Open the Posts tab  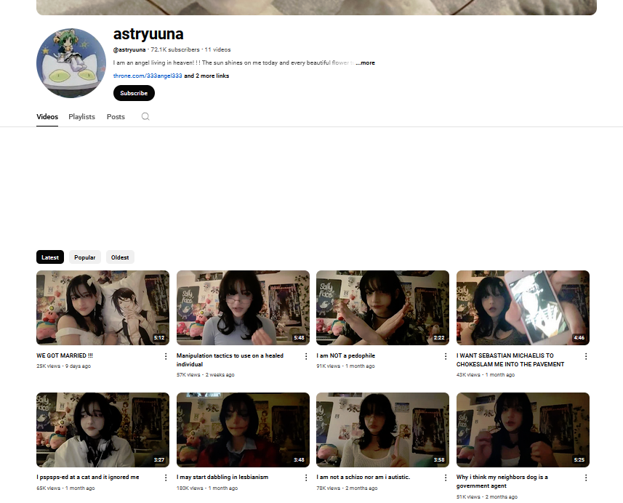(x=116, y=117)
